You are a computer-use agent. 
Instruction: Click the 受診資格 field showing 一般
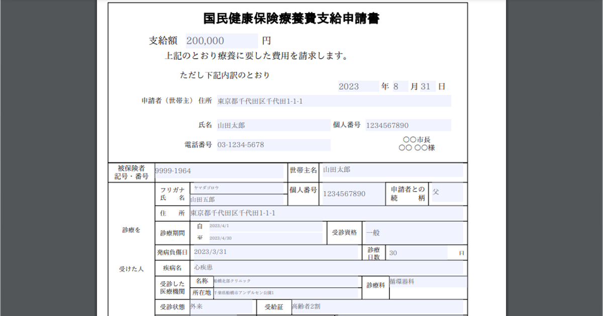point(415,233)
